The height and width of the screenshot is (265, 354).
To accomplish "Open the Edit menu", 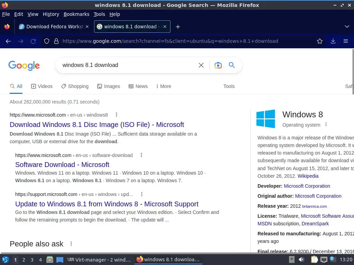I will [19, 14].
